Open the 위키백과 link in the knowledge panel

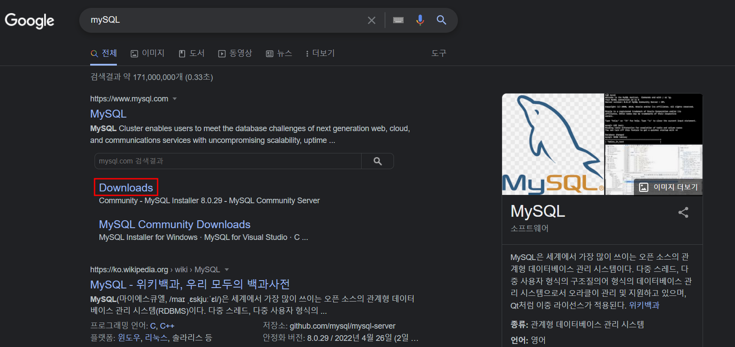coord(644,305)
